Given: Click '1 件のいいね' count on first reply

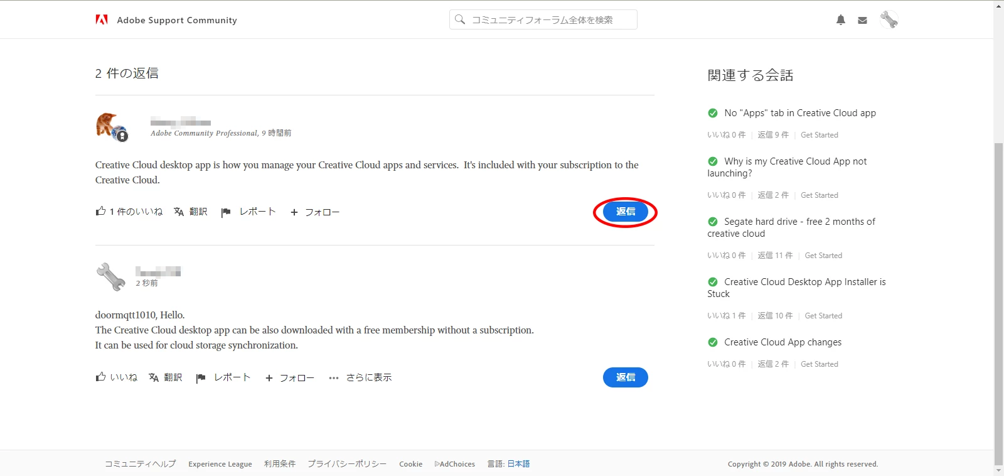Looking at the screenshot, I should click(136, 212).
